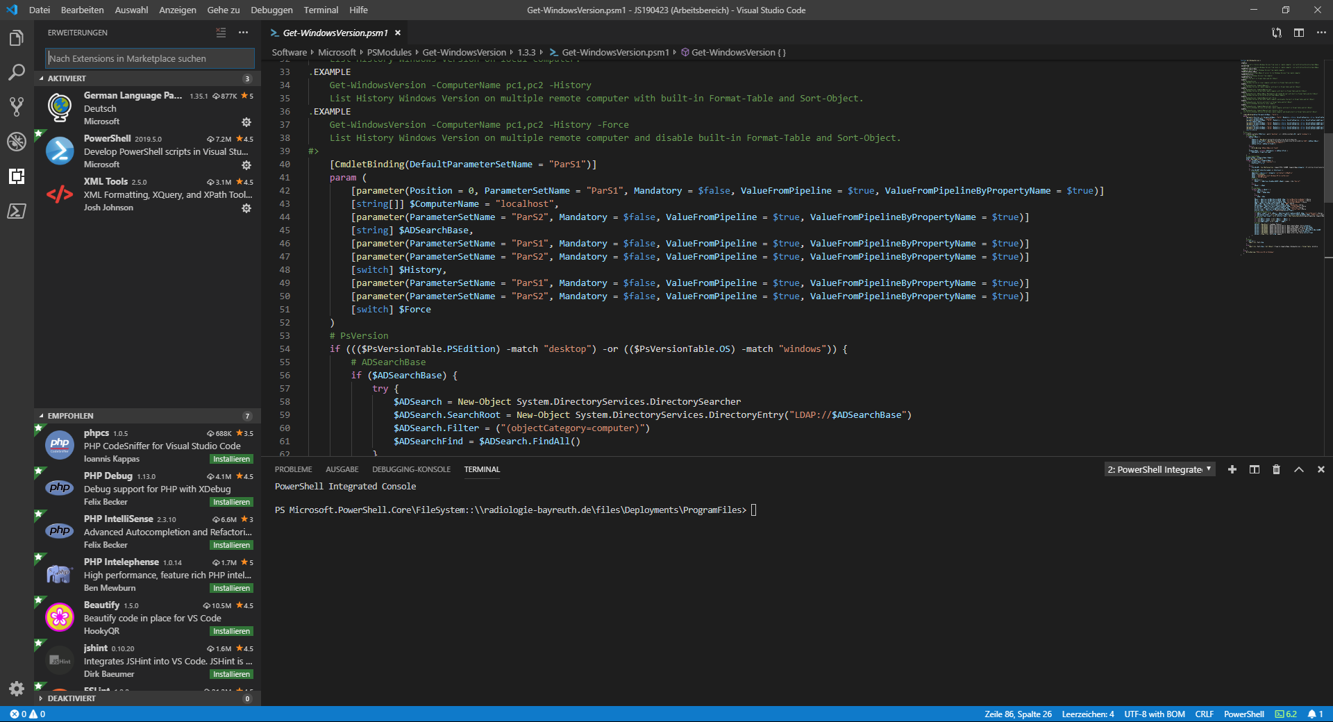
Task: Show errors and warnings count in status bar
Action: point(28,714)
